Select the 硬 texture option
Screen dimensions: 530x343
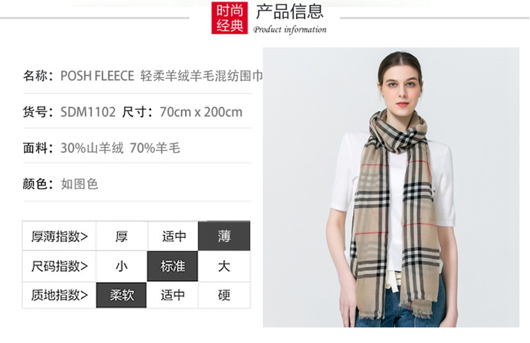click(x=224, y=295)
